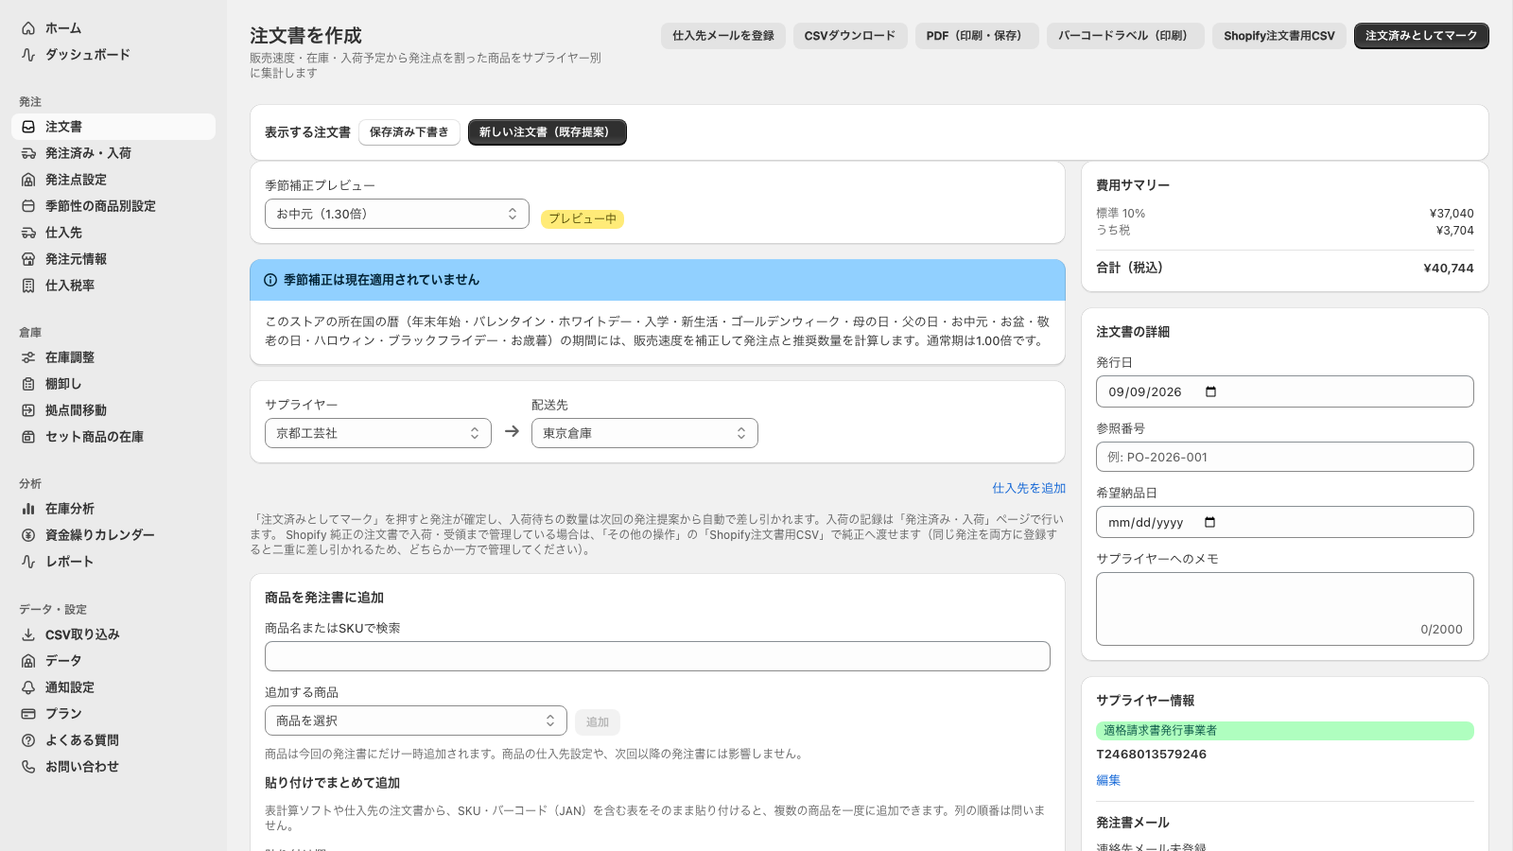This screenshot has width=1513, height=851.
Task: Focus the 商品名またはSKUで検索 search field
Action: pyautogui.click(x=657, y=656)
